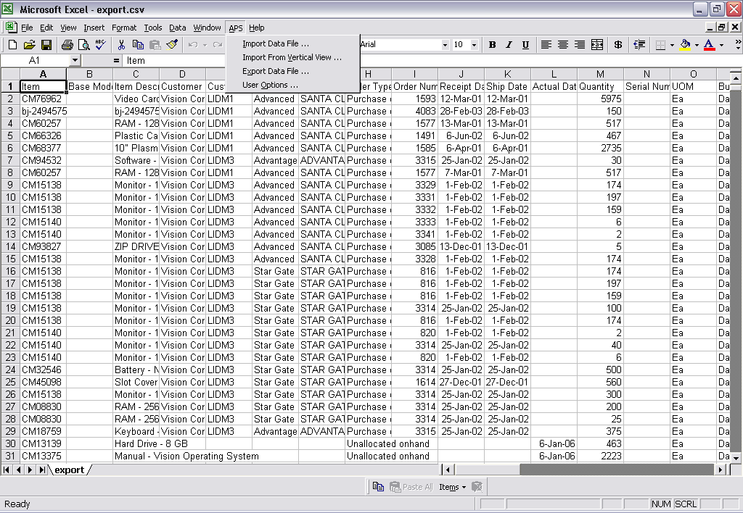743x513 pixels.
Task: Click the Redo arrow icon
Action: [x=218, y=44]
